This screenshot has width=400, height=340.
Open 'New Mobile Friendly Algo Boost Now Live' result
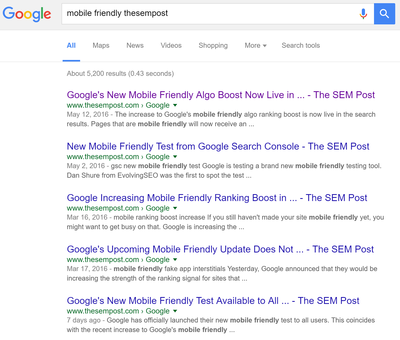(x=220, y=95)
